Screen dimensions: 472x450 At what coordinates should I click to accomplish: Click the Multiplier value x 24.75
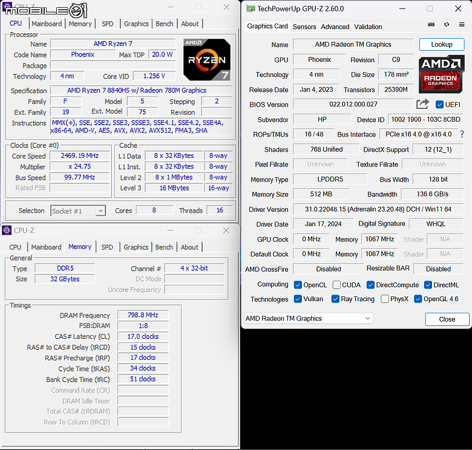point(80,166)
